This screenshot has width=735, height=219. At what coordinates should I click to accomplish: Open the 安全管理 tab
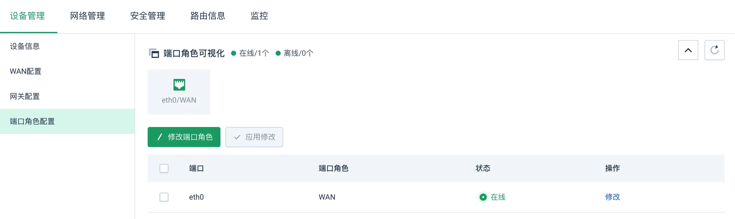(148, 16)
